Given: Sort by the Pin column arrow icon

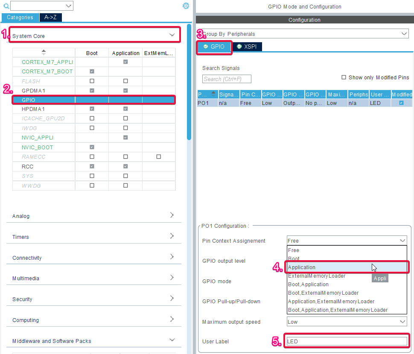Looking at the screenshot, I should [x=213, y=94].
